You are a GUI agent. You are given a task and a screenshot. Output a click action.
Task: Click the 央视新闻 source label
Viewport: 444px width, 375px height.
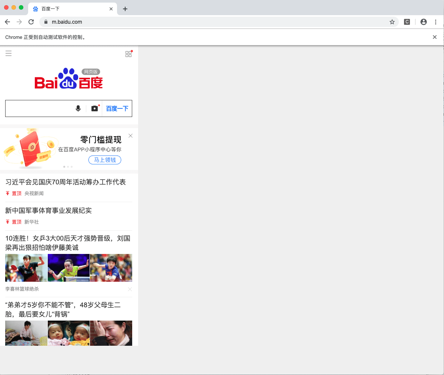[34, 193]
